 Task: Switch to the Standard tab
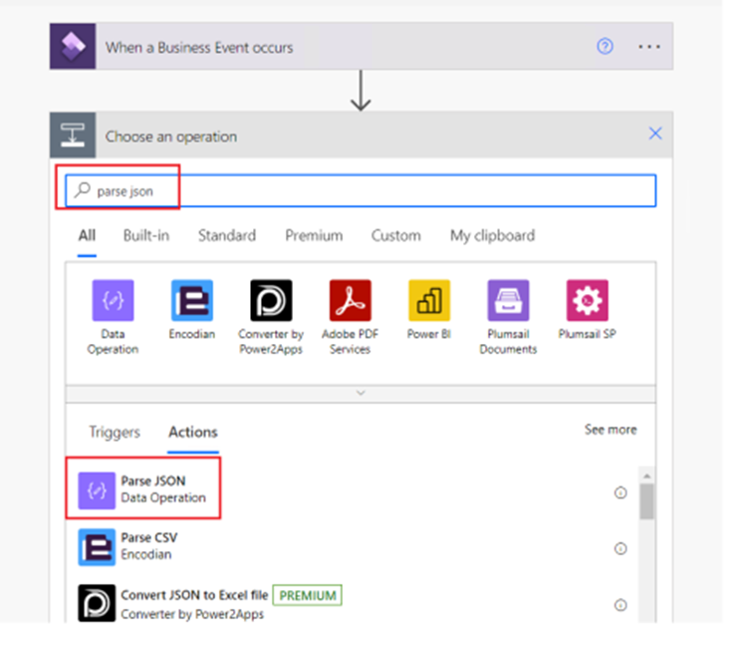[x=227, y=235]
